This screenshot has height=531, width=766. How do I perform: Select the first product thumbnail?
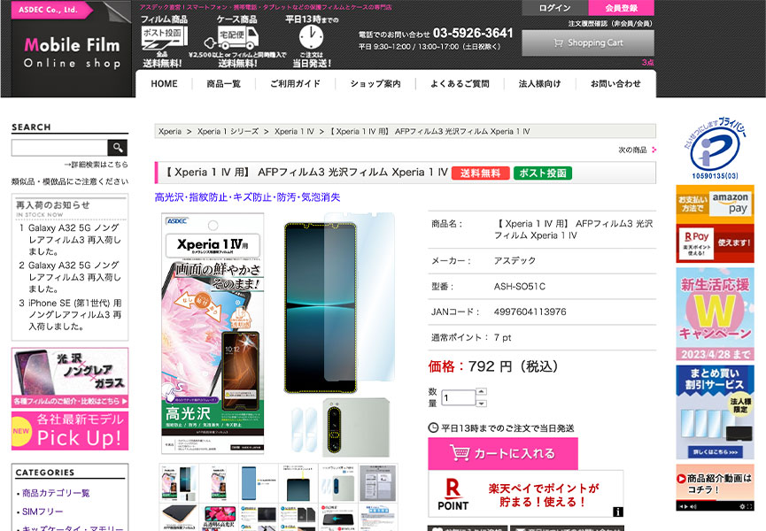click(x=178, y=482)
